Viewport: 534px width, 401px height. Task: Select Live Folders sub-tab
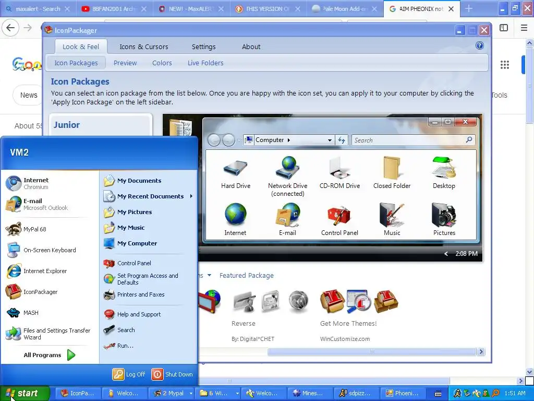(x=205, y=63)
